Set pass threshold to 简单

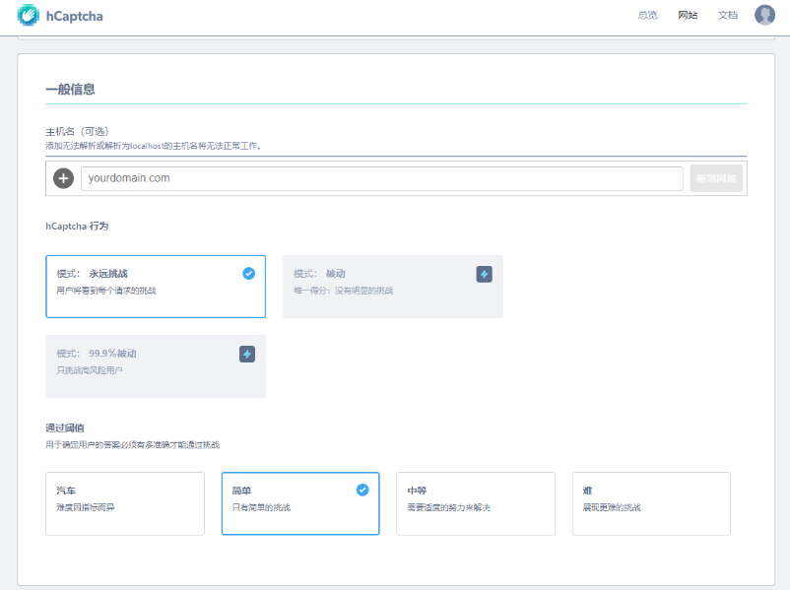point(299,503)
